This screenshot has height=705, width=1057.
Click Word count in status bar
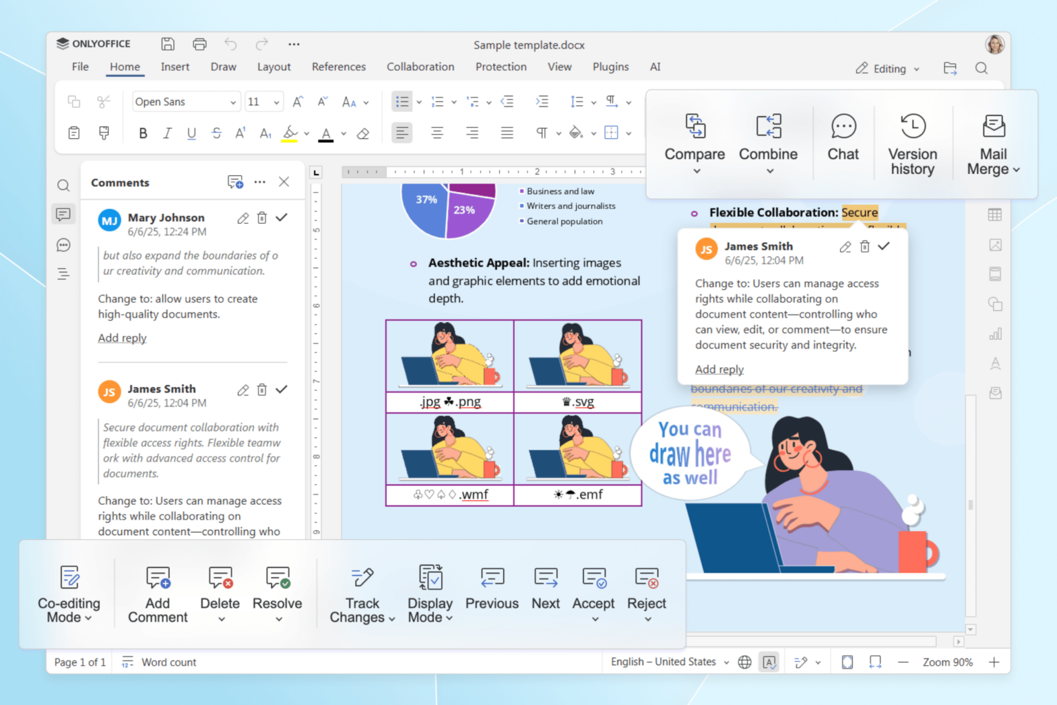[x=159, y=662]
